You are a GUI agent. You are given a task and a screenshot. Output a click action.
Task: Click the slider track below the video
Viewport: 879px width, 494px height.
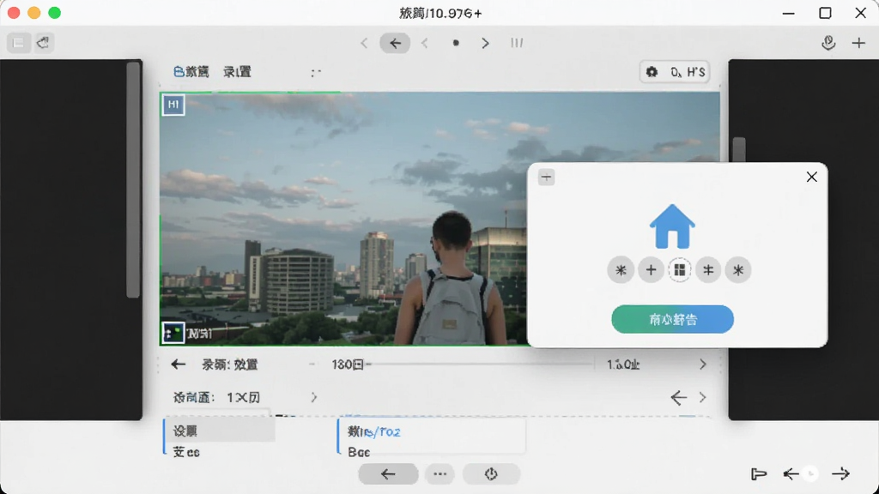tap(482, 364)
